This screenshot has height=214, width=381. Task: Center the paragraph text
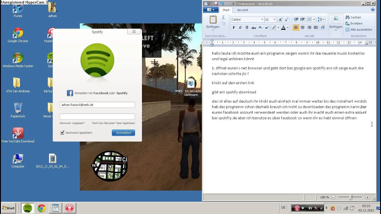302,28
